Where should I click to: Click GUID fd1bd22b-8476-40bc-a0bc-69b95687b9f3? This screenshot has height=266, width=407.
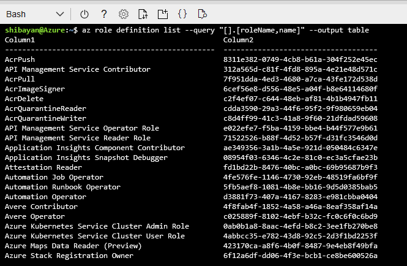(301, 167)
